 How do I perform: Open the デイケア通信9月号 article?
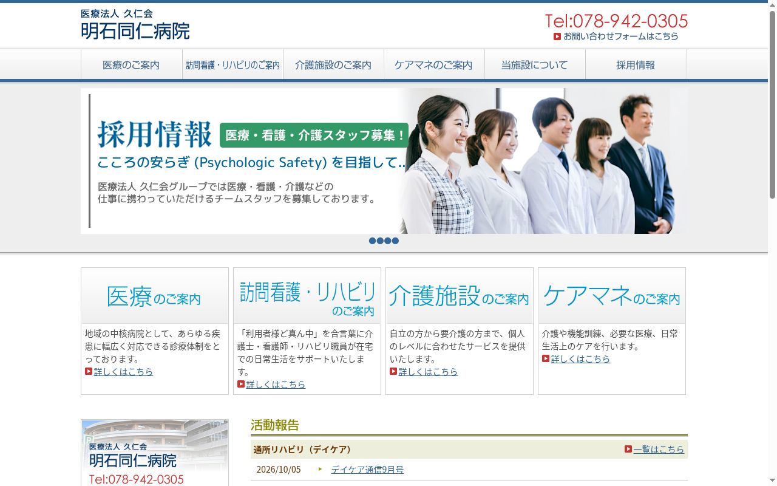367,470
